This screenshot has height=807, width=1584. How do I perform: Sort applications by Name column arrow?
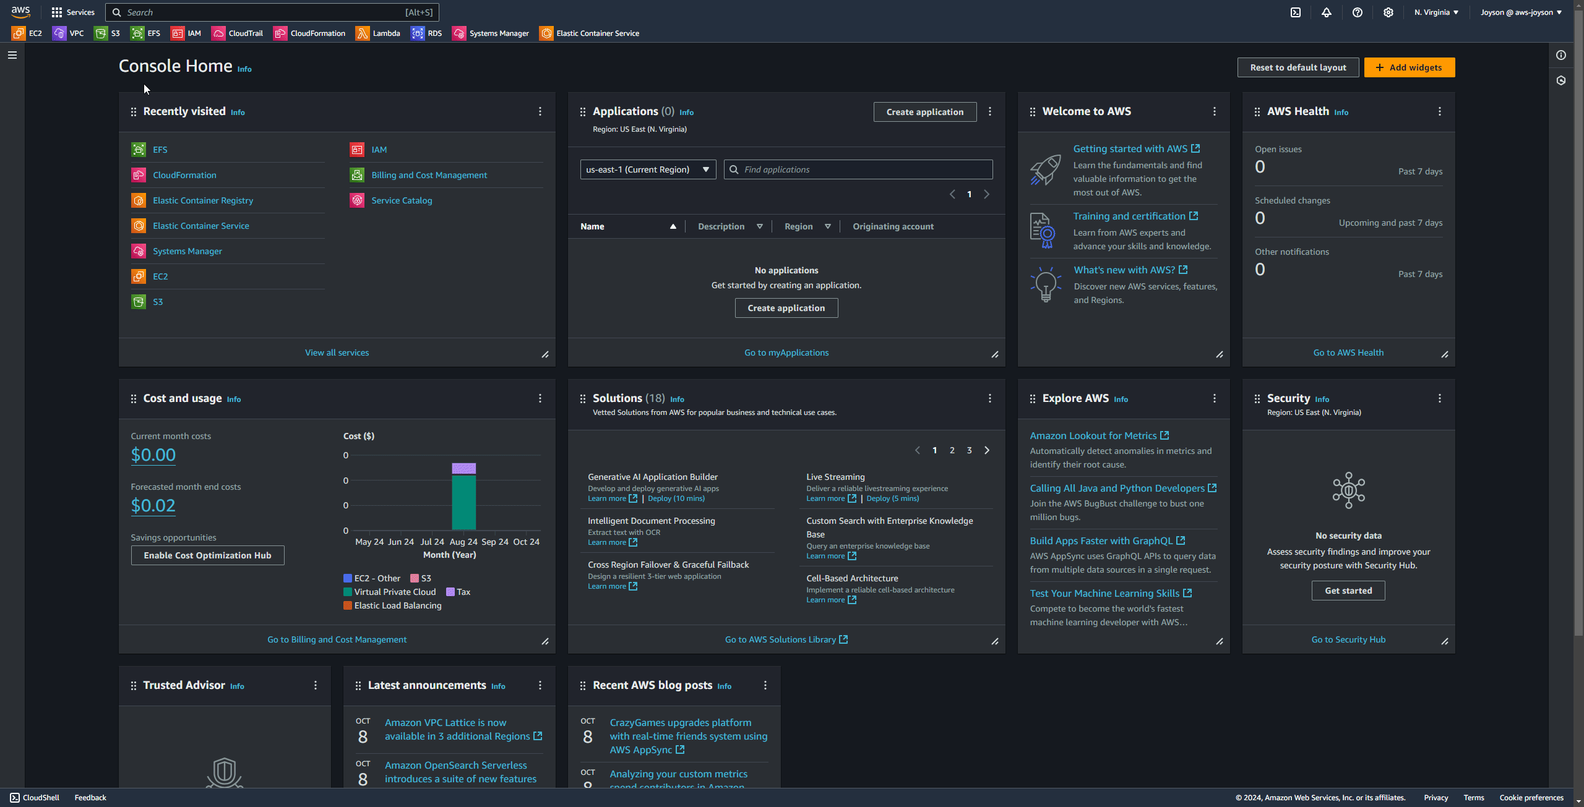(673, 226)
